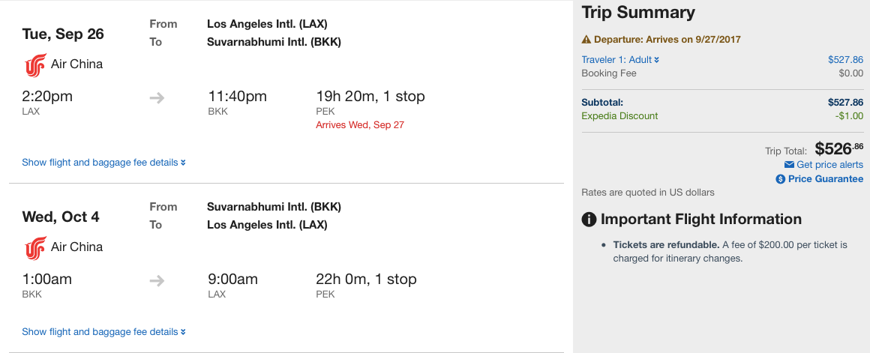Image resolution: width=870 pixels, height=353 pixels.
Task: Click the arrow between 1:00am and 9:00am
Action: (157, 280)
